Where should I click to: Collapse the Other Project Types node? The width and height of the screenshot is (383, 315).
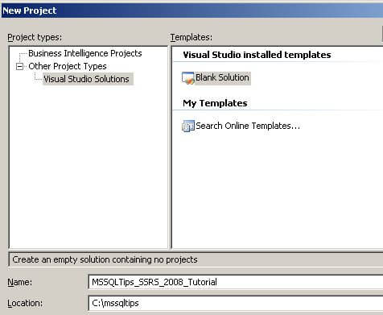tap(19, 66)
